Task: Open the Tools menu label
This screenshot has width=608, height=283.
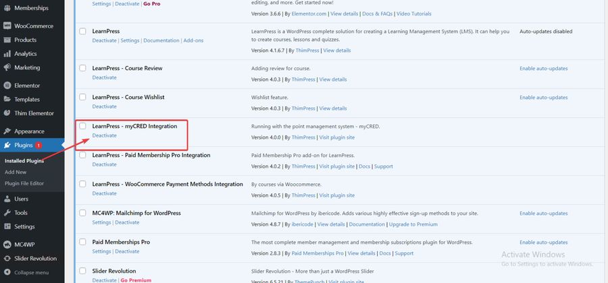Action: pyautogui.click(x=21, y=213)
